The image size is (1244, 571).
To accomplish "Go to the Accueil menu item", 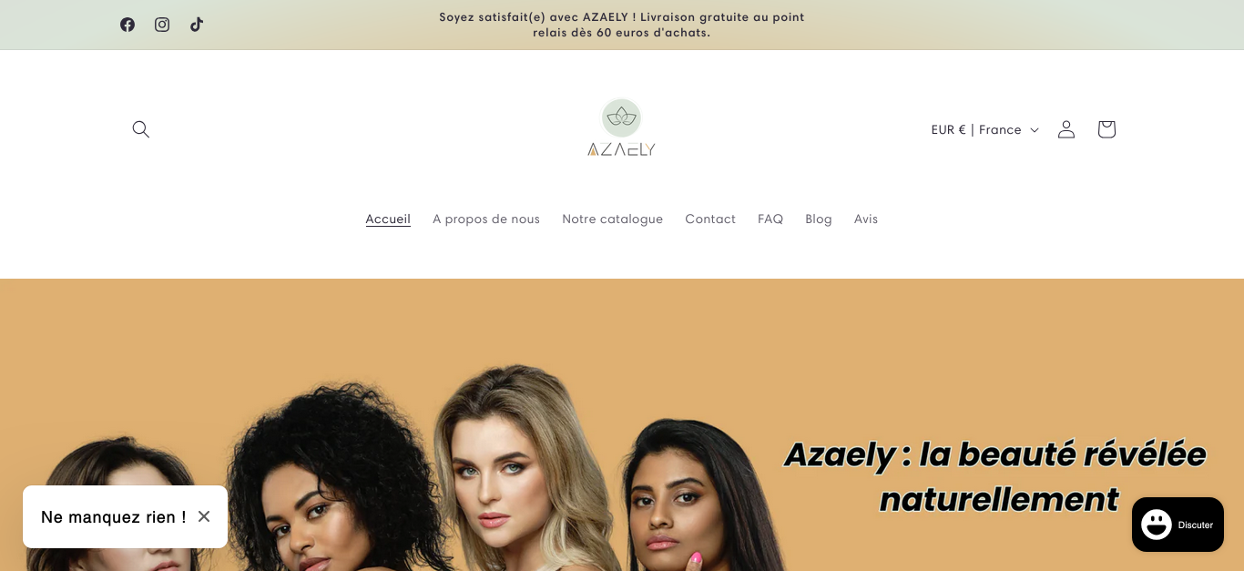I will 388,219.
